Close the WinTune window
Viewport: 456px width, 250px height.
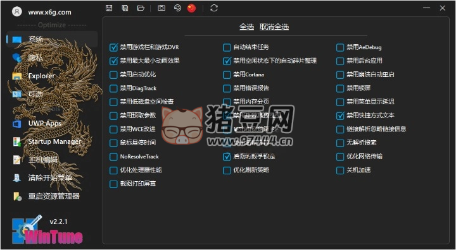(443, 8)
